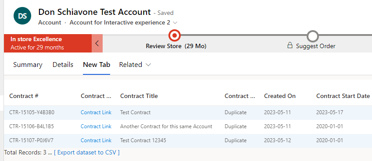The height and width of the screenshot is (161, 372).
Task: Click the DS account avatar circle
Action: pyautogui.click(x=22, y=16)
